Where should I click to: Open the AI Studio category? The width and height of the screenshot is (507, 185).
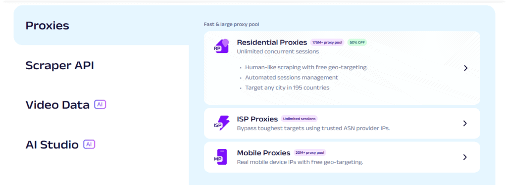coord(52,144)
